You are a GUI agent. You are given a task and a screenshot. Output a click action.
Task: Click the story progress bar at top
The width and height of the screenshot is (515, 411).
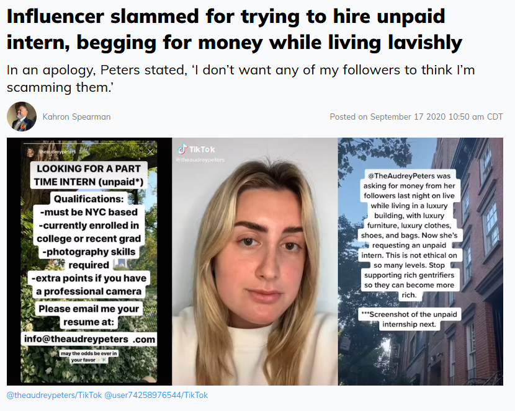(89, 144)
